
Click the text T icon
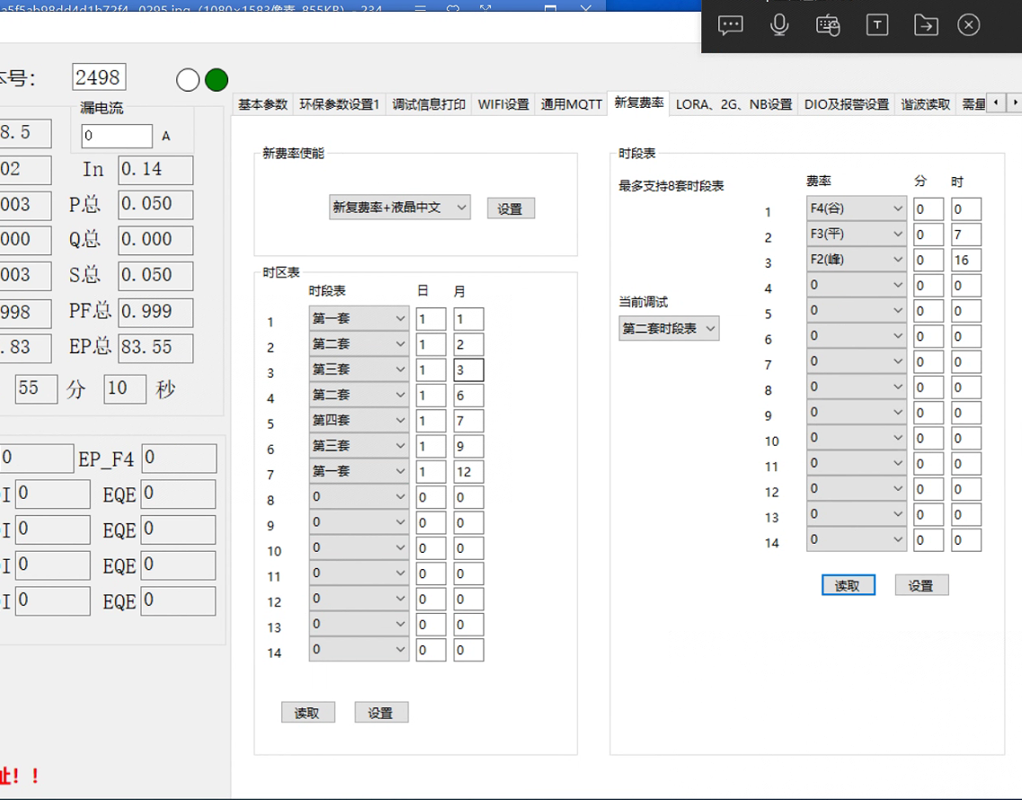[876, 25]
